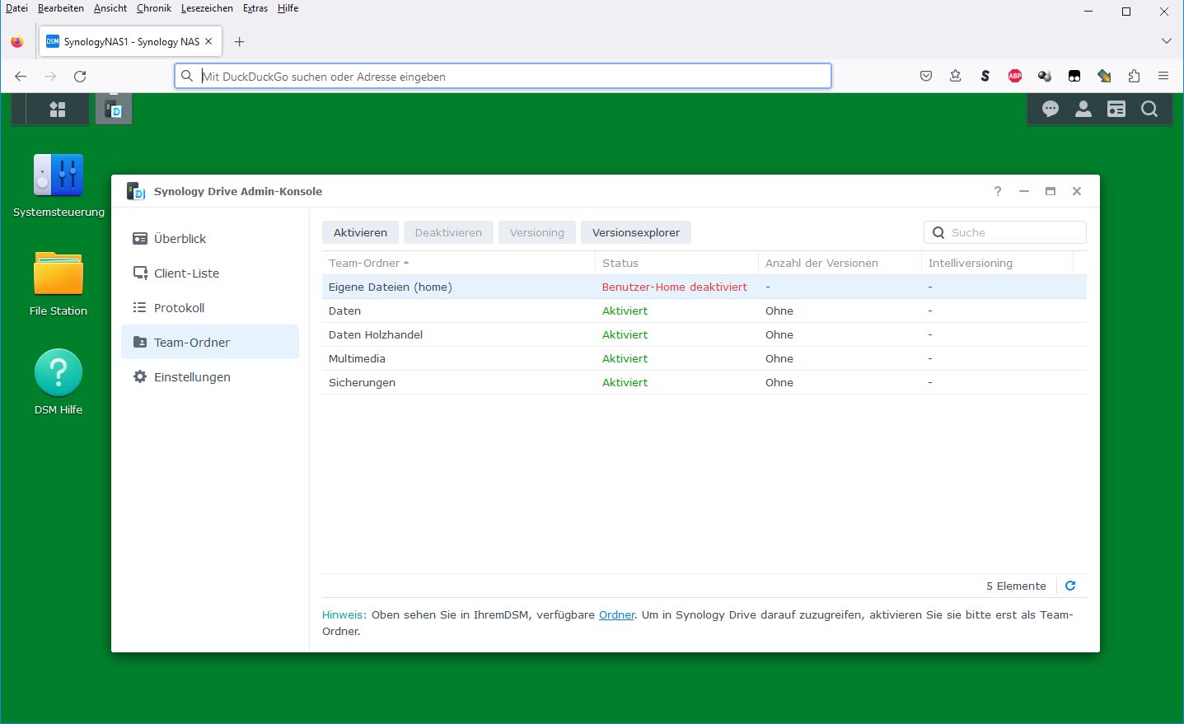The width and height of the screenshot is (1184, 724).
Task: Click the help question mark in Drive Admin-Konsole
Action: [998, 191]
